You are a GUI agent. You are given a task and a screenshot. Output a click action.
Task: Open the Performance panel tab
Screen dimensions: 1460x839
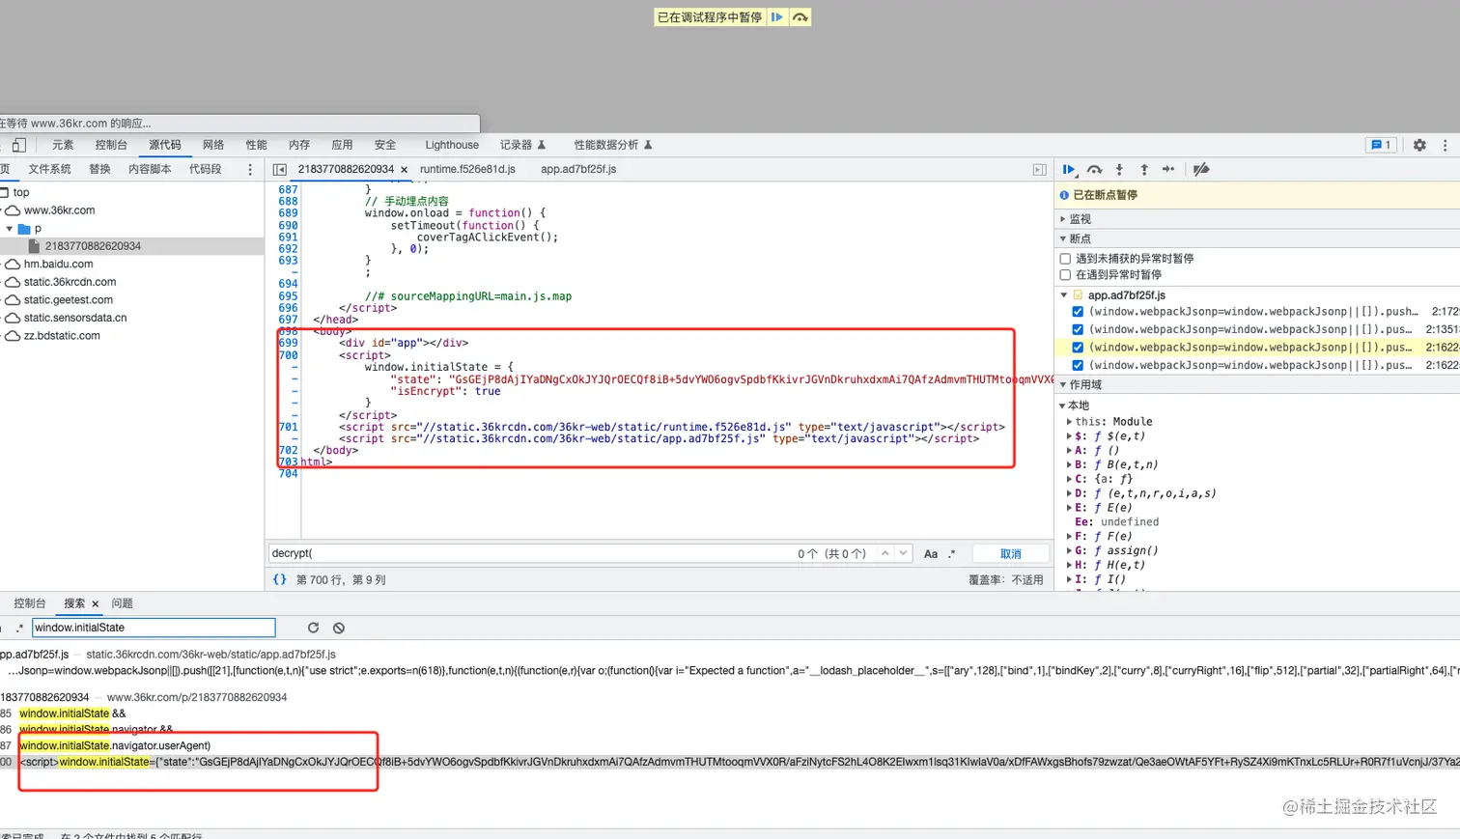[x=256, y=145]
